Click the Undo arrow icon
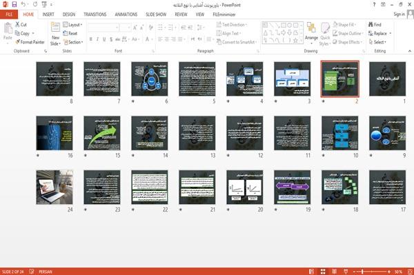414x275 pixels. click(x=23, y=5)
